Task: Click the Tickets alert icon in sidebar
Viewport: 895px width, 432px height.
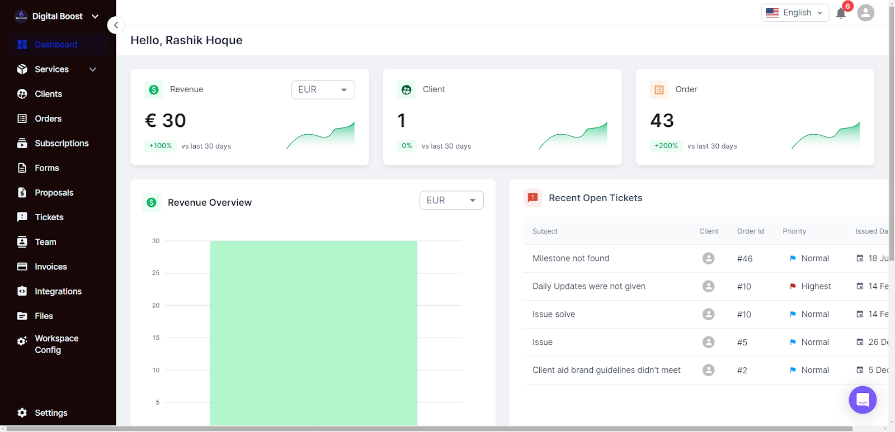Action: [x=22, y=217]
